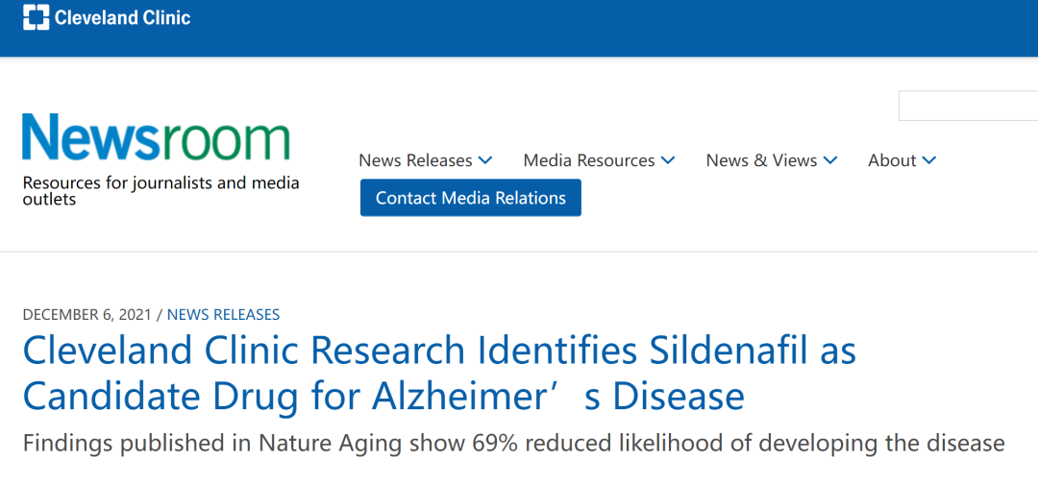Image resolution: width=1038 pixels, height=485 pixels.
Task: Expand the Media Resources chevron arrow
Action: coord(668,160)
